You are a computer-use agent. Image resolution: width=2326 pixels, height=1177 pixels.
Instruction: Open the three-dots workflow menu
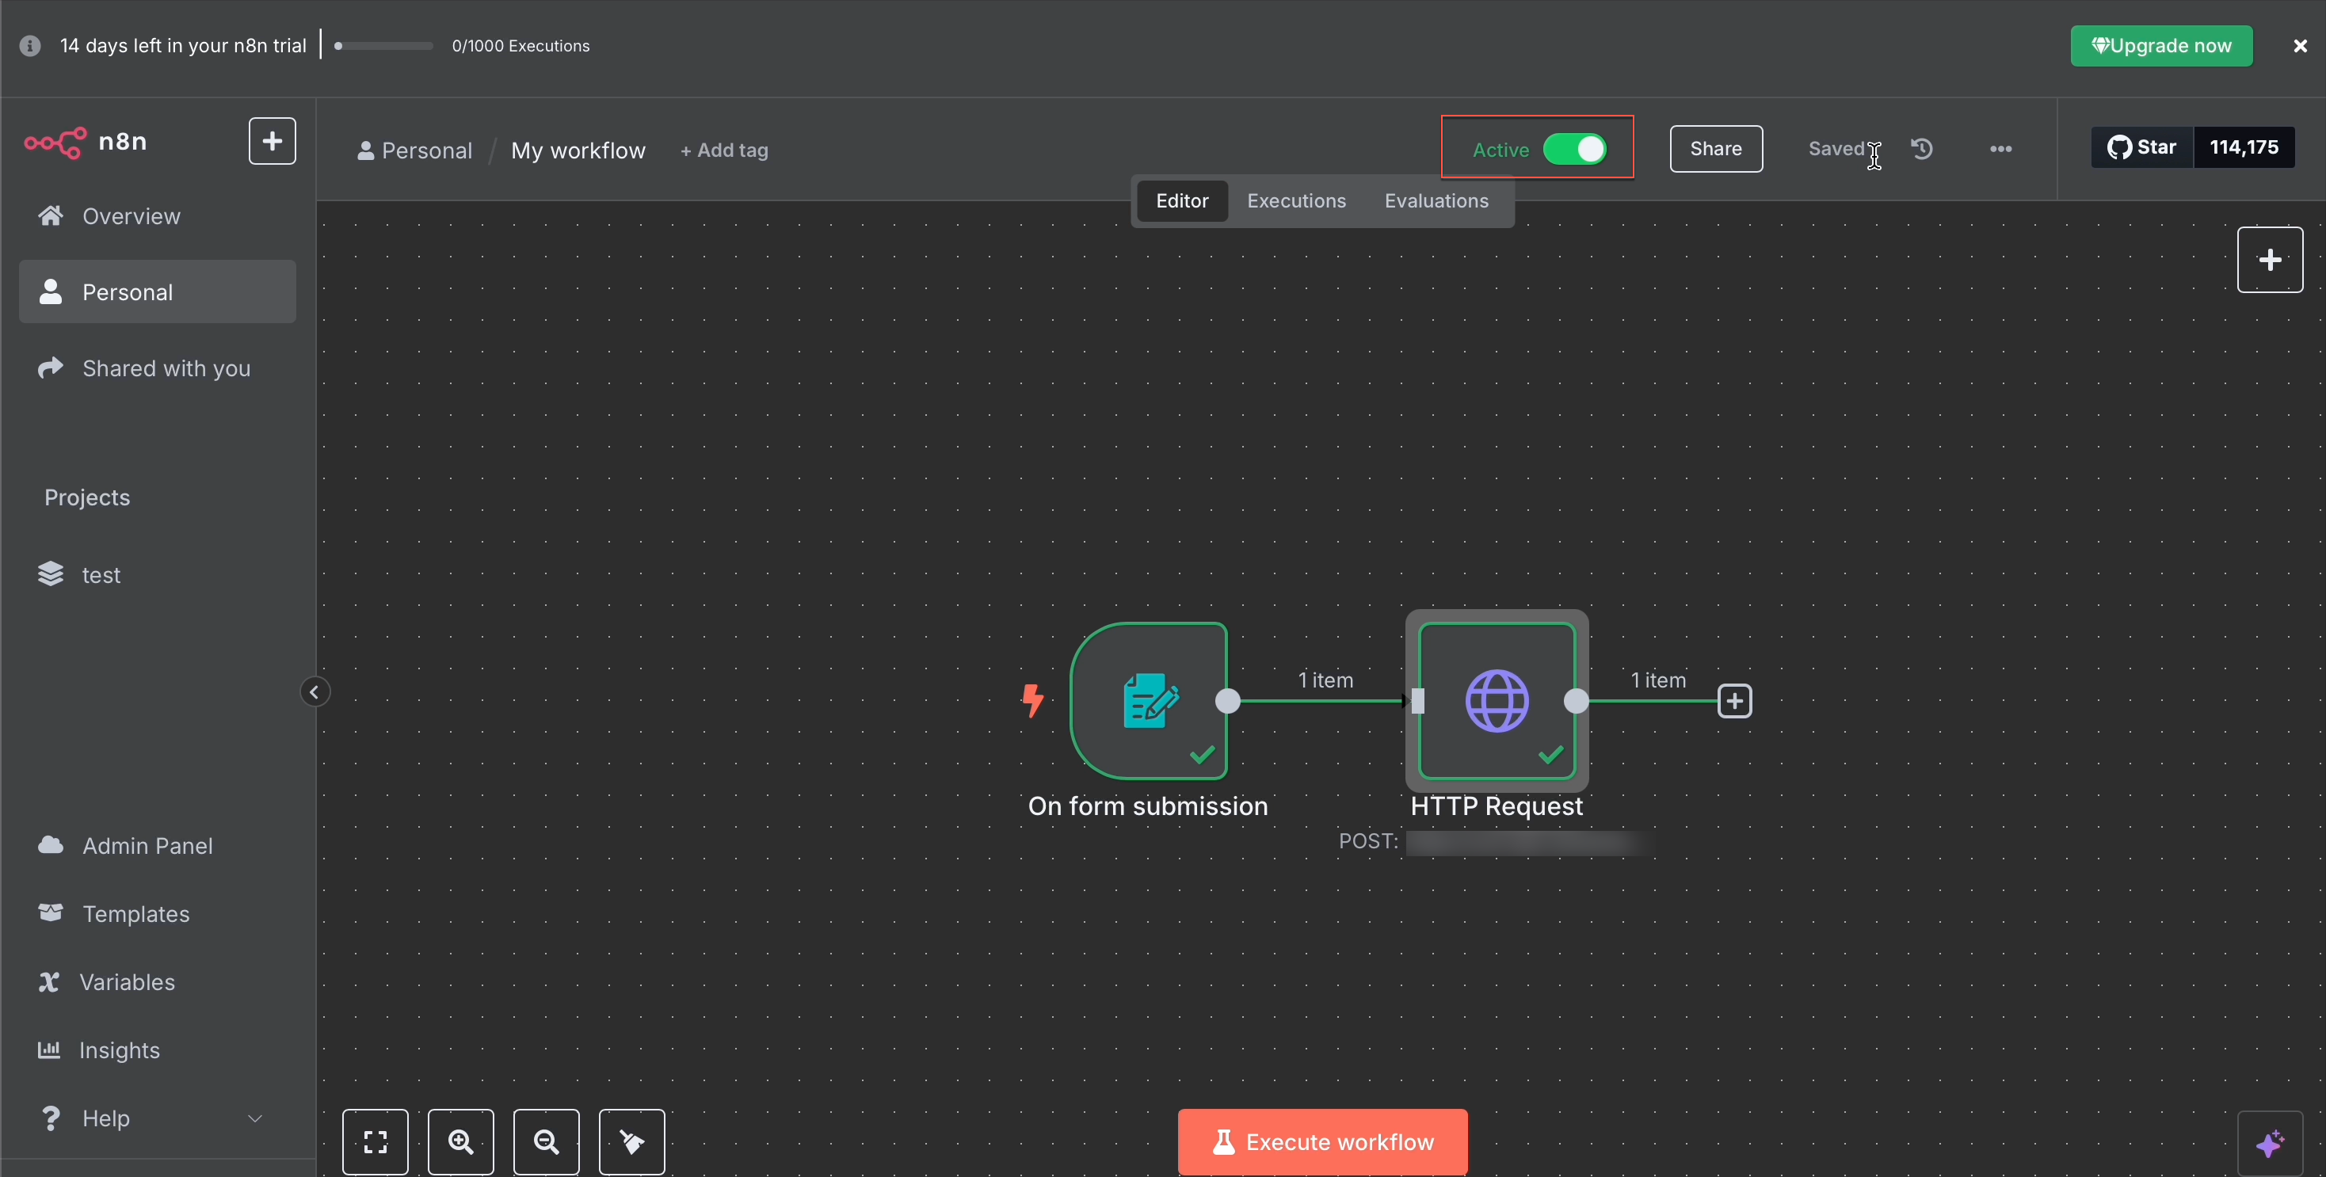pyautogui.click(x=2000, y=149)
